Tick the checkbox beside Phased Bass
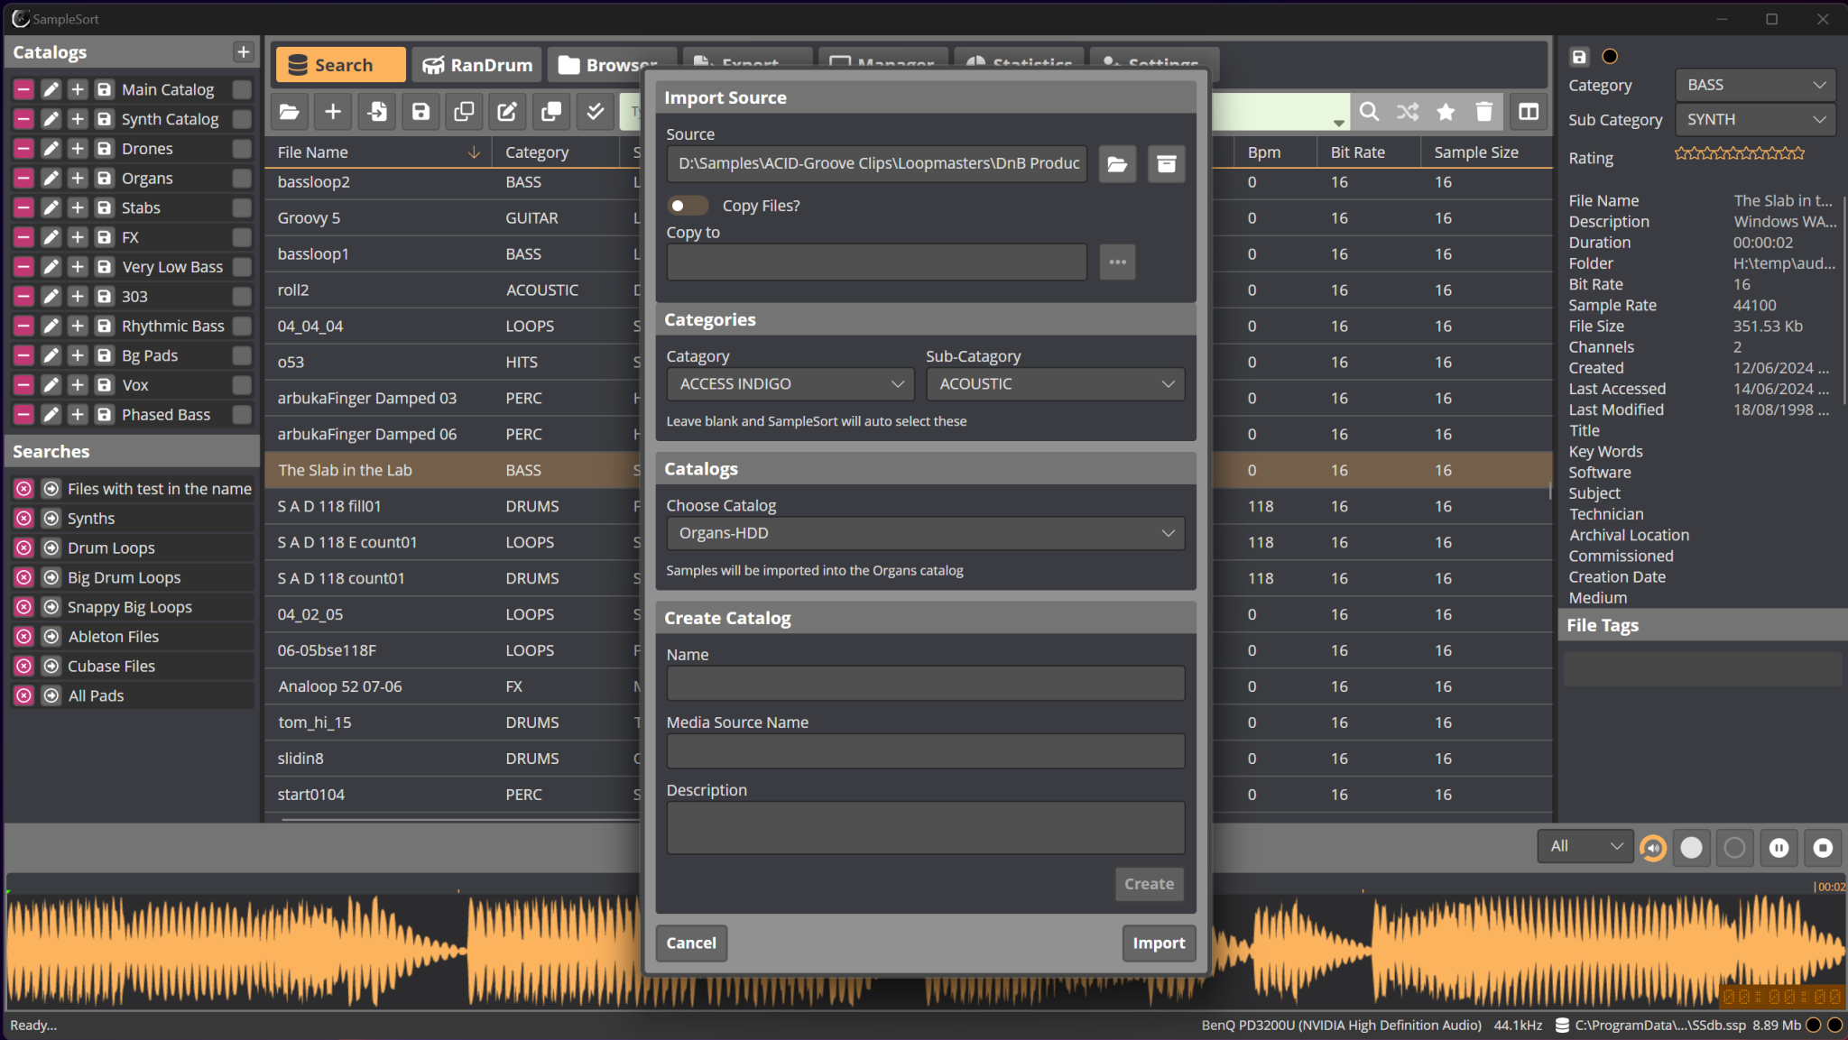Viewport: 1848px width, 1040px height. click(x=242, y=414)
